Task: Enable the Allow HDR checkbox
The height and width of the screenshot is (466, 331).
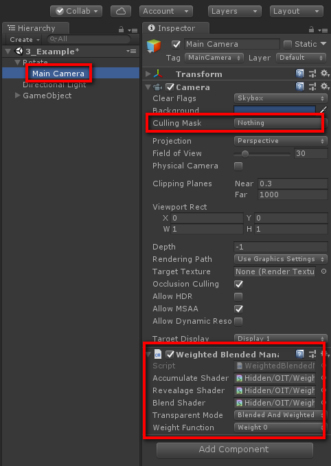Action: coord(238,297)
